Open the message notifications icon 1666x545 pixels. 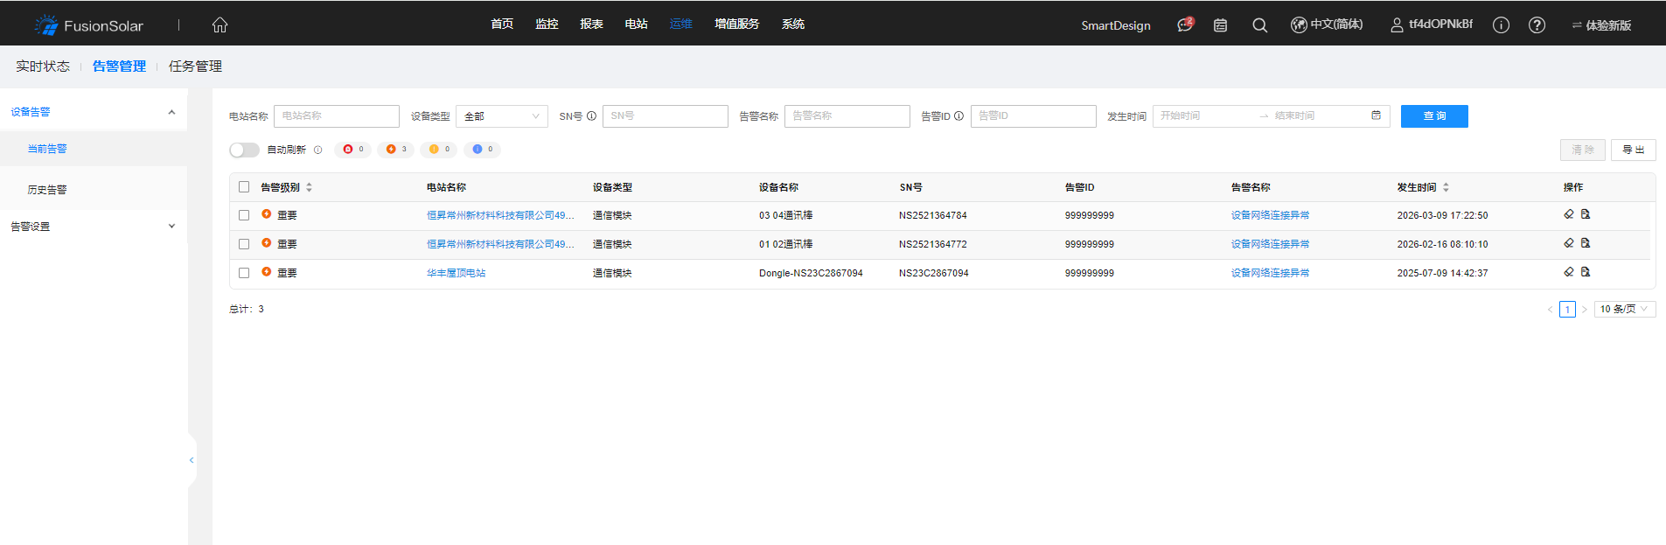point(1184,24)
